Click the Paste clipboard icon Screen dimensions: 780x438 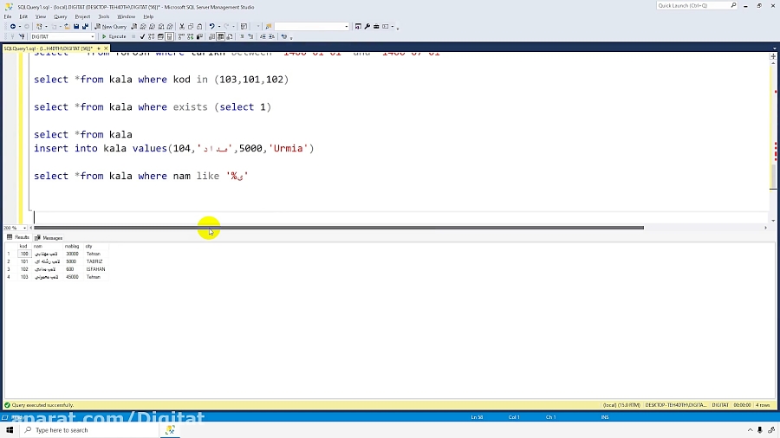199,26
